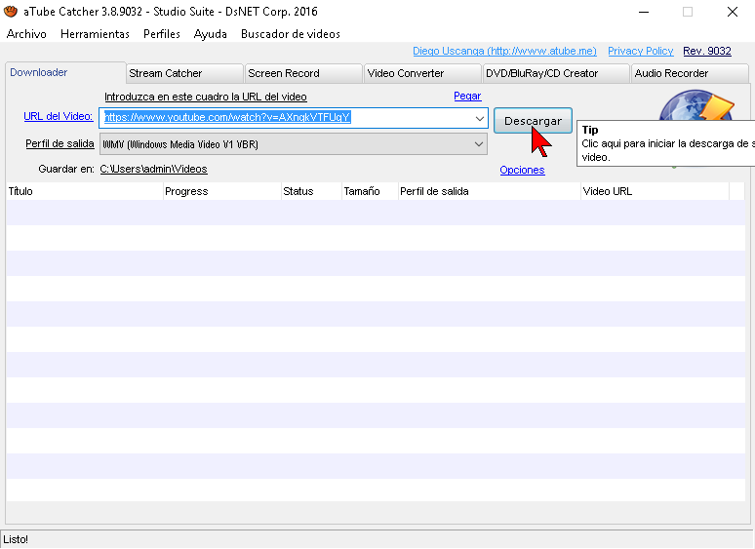This screenshot has height=549, width=755.
Task: Click the Rev. 9032 link
Action: 707,51
